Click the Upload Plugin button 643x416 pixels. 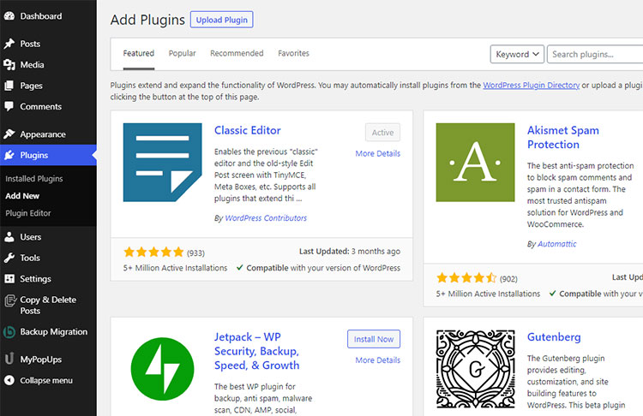[221, 20]
